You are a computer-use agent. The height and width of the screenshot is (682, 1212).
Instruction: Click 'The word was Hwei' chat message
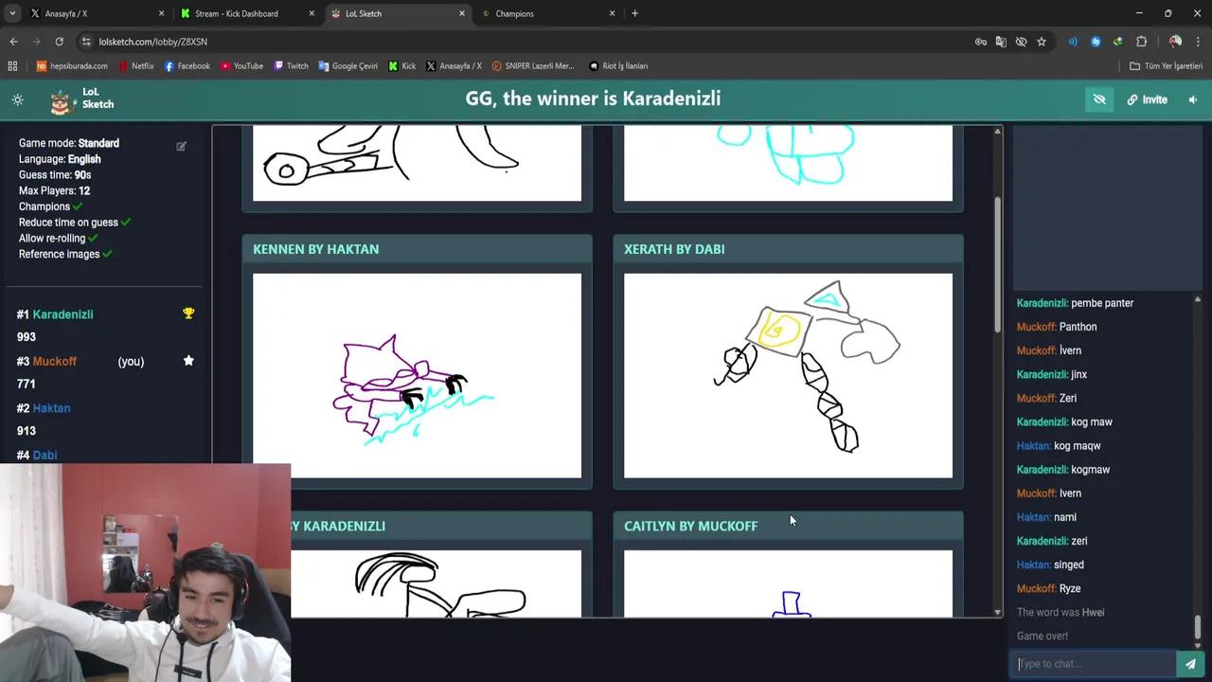pos(1060,613)
